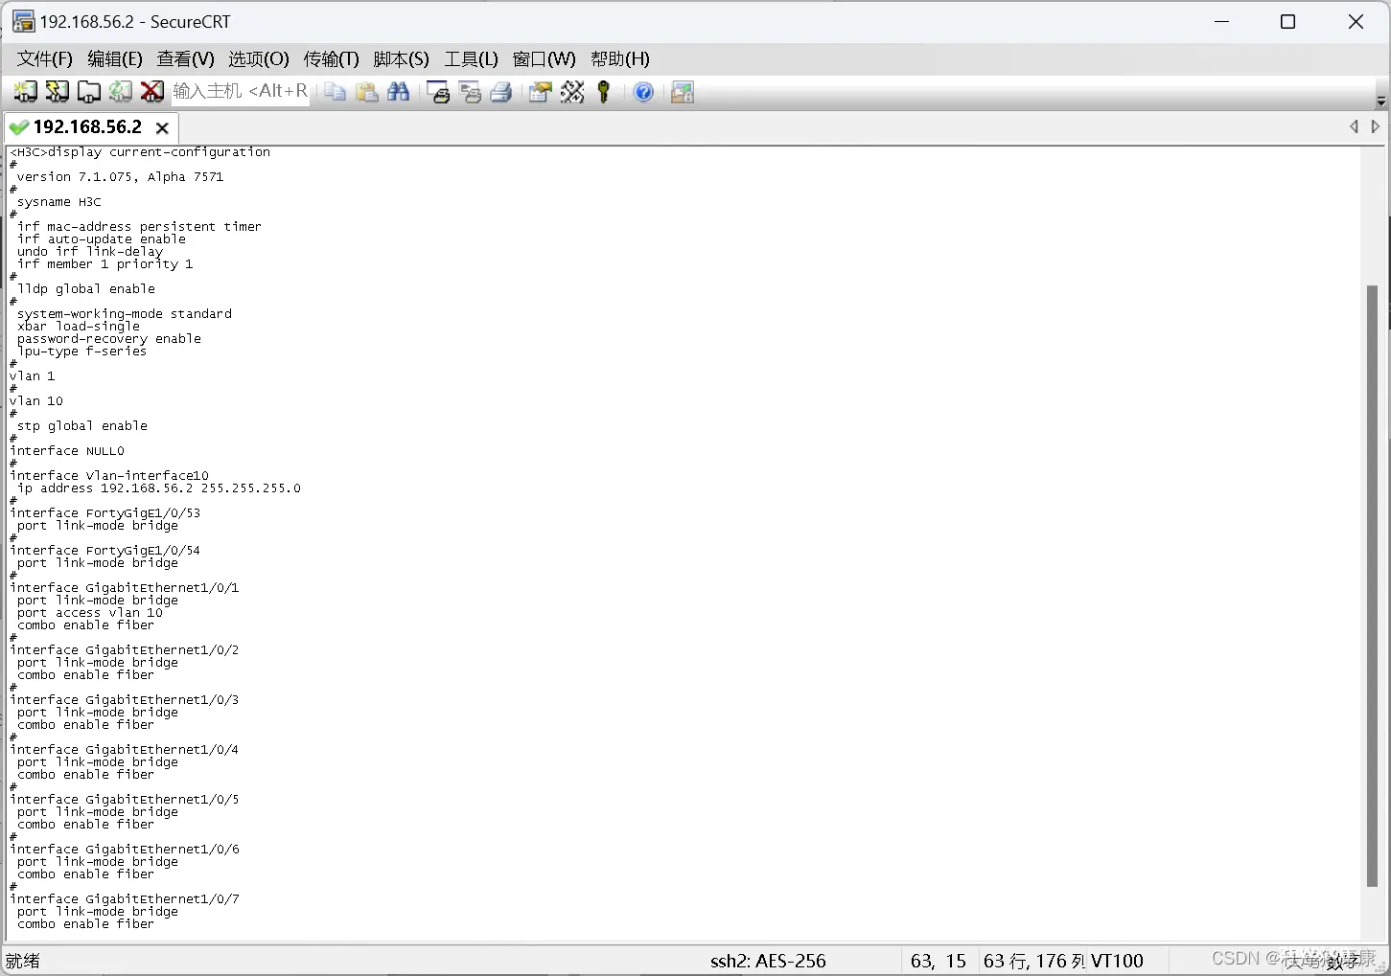The height and width of the screenshot is (976, 1391).
Task: Click 'interface FortyGigE1/0/54' line
Action: (104, 551)
